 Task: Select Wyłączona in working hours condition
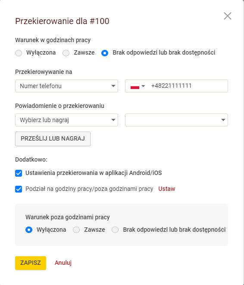click(x=19, y=53)
